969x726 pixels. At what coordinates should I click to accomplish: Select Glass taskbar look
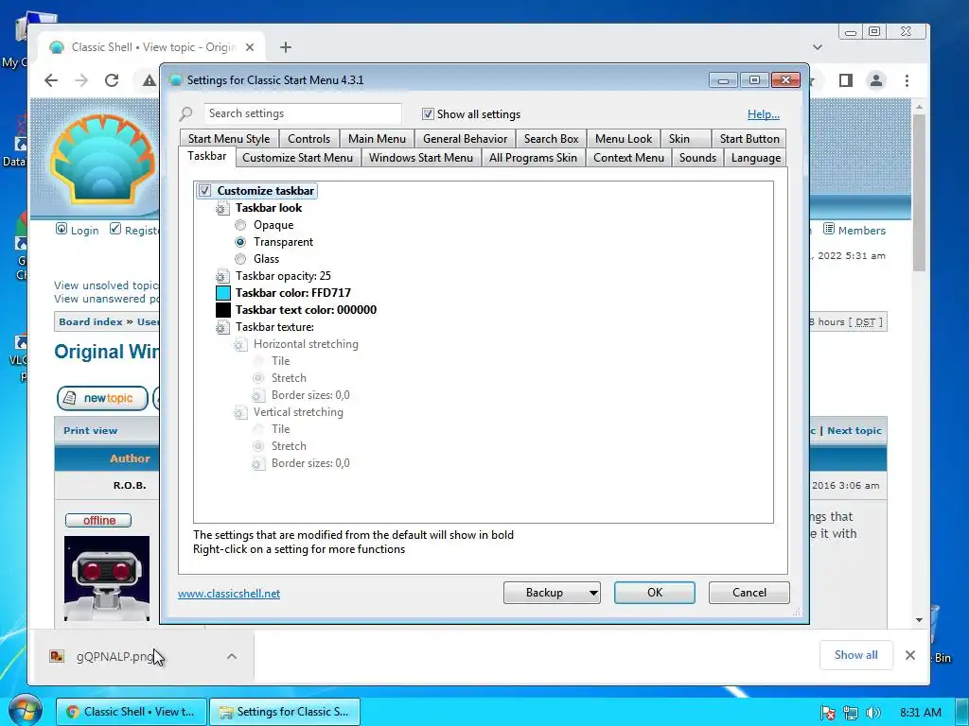[240, 259]
